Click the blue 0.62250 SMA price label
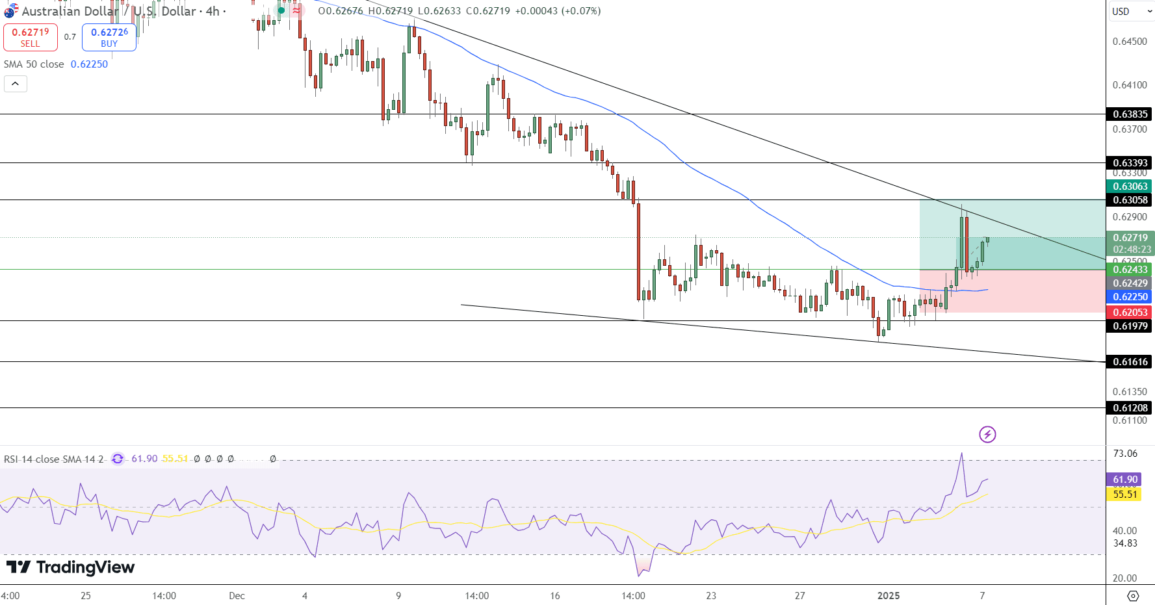 (x=1130, y=297)
